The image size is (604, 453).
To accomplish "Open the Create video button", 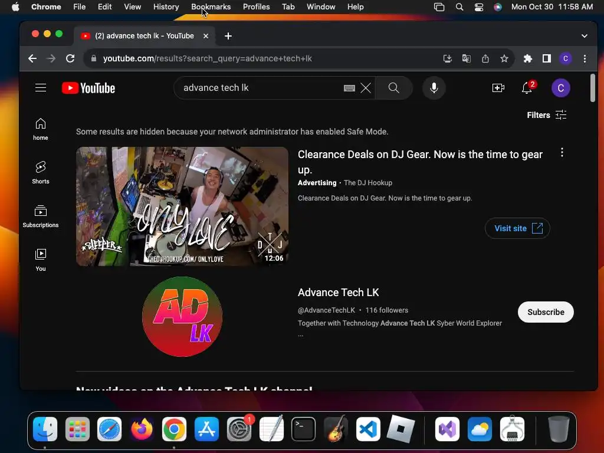I will coord(498,88).
